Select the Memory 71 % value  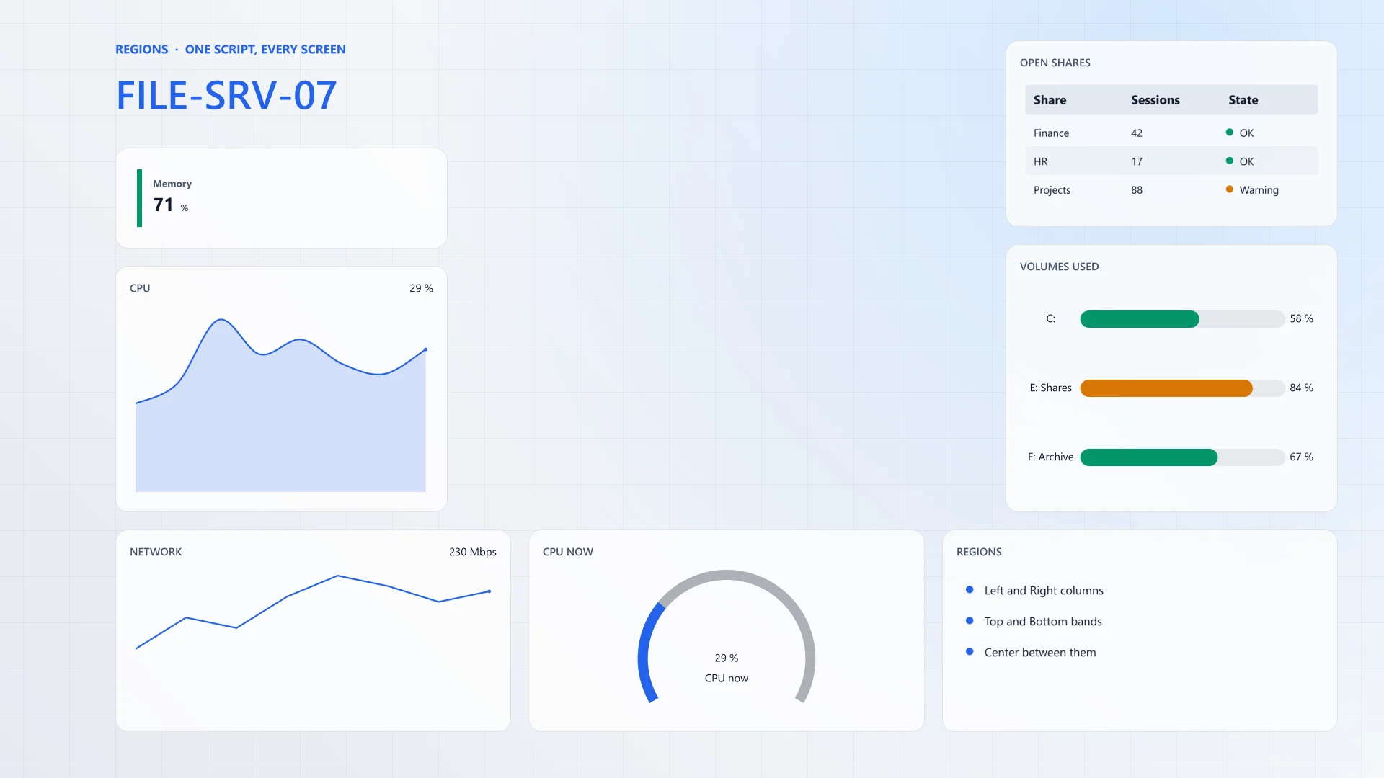pos(170,205)
